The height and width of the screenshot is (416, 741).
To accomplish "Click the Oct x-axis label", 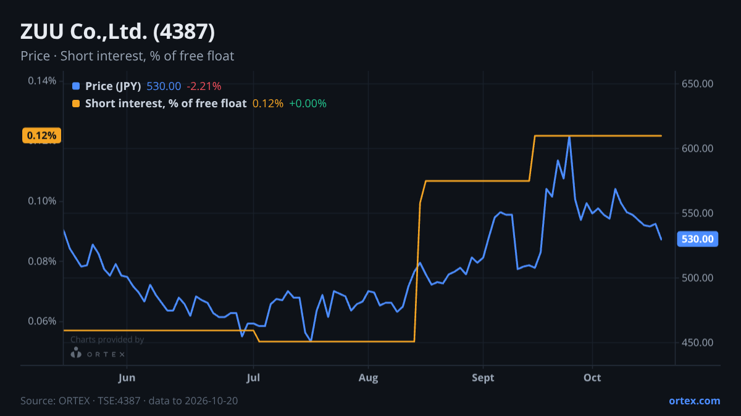I will 592,378.
